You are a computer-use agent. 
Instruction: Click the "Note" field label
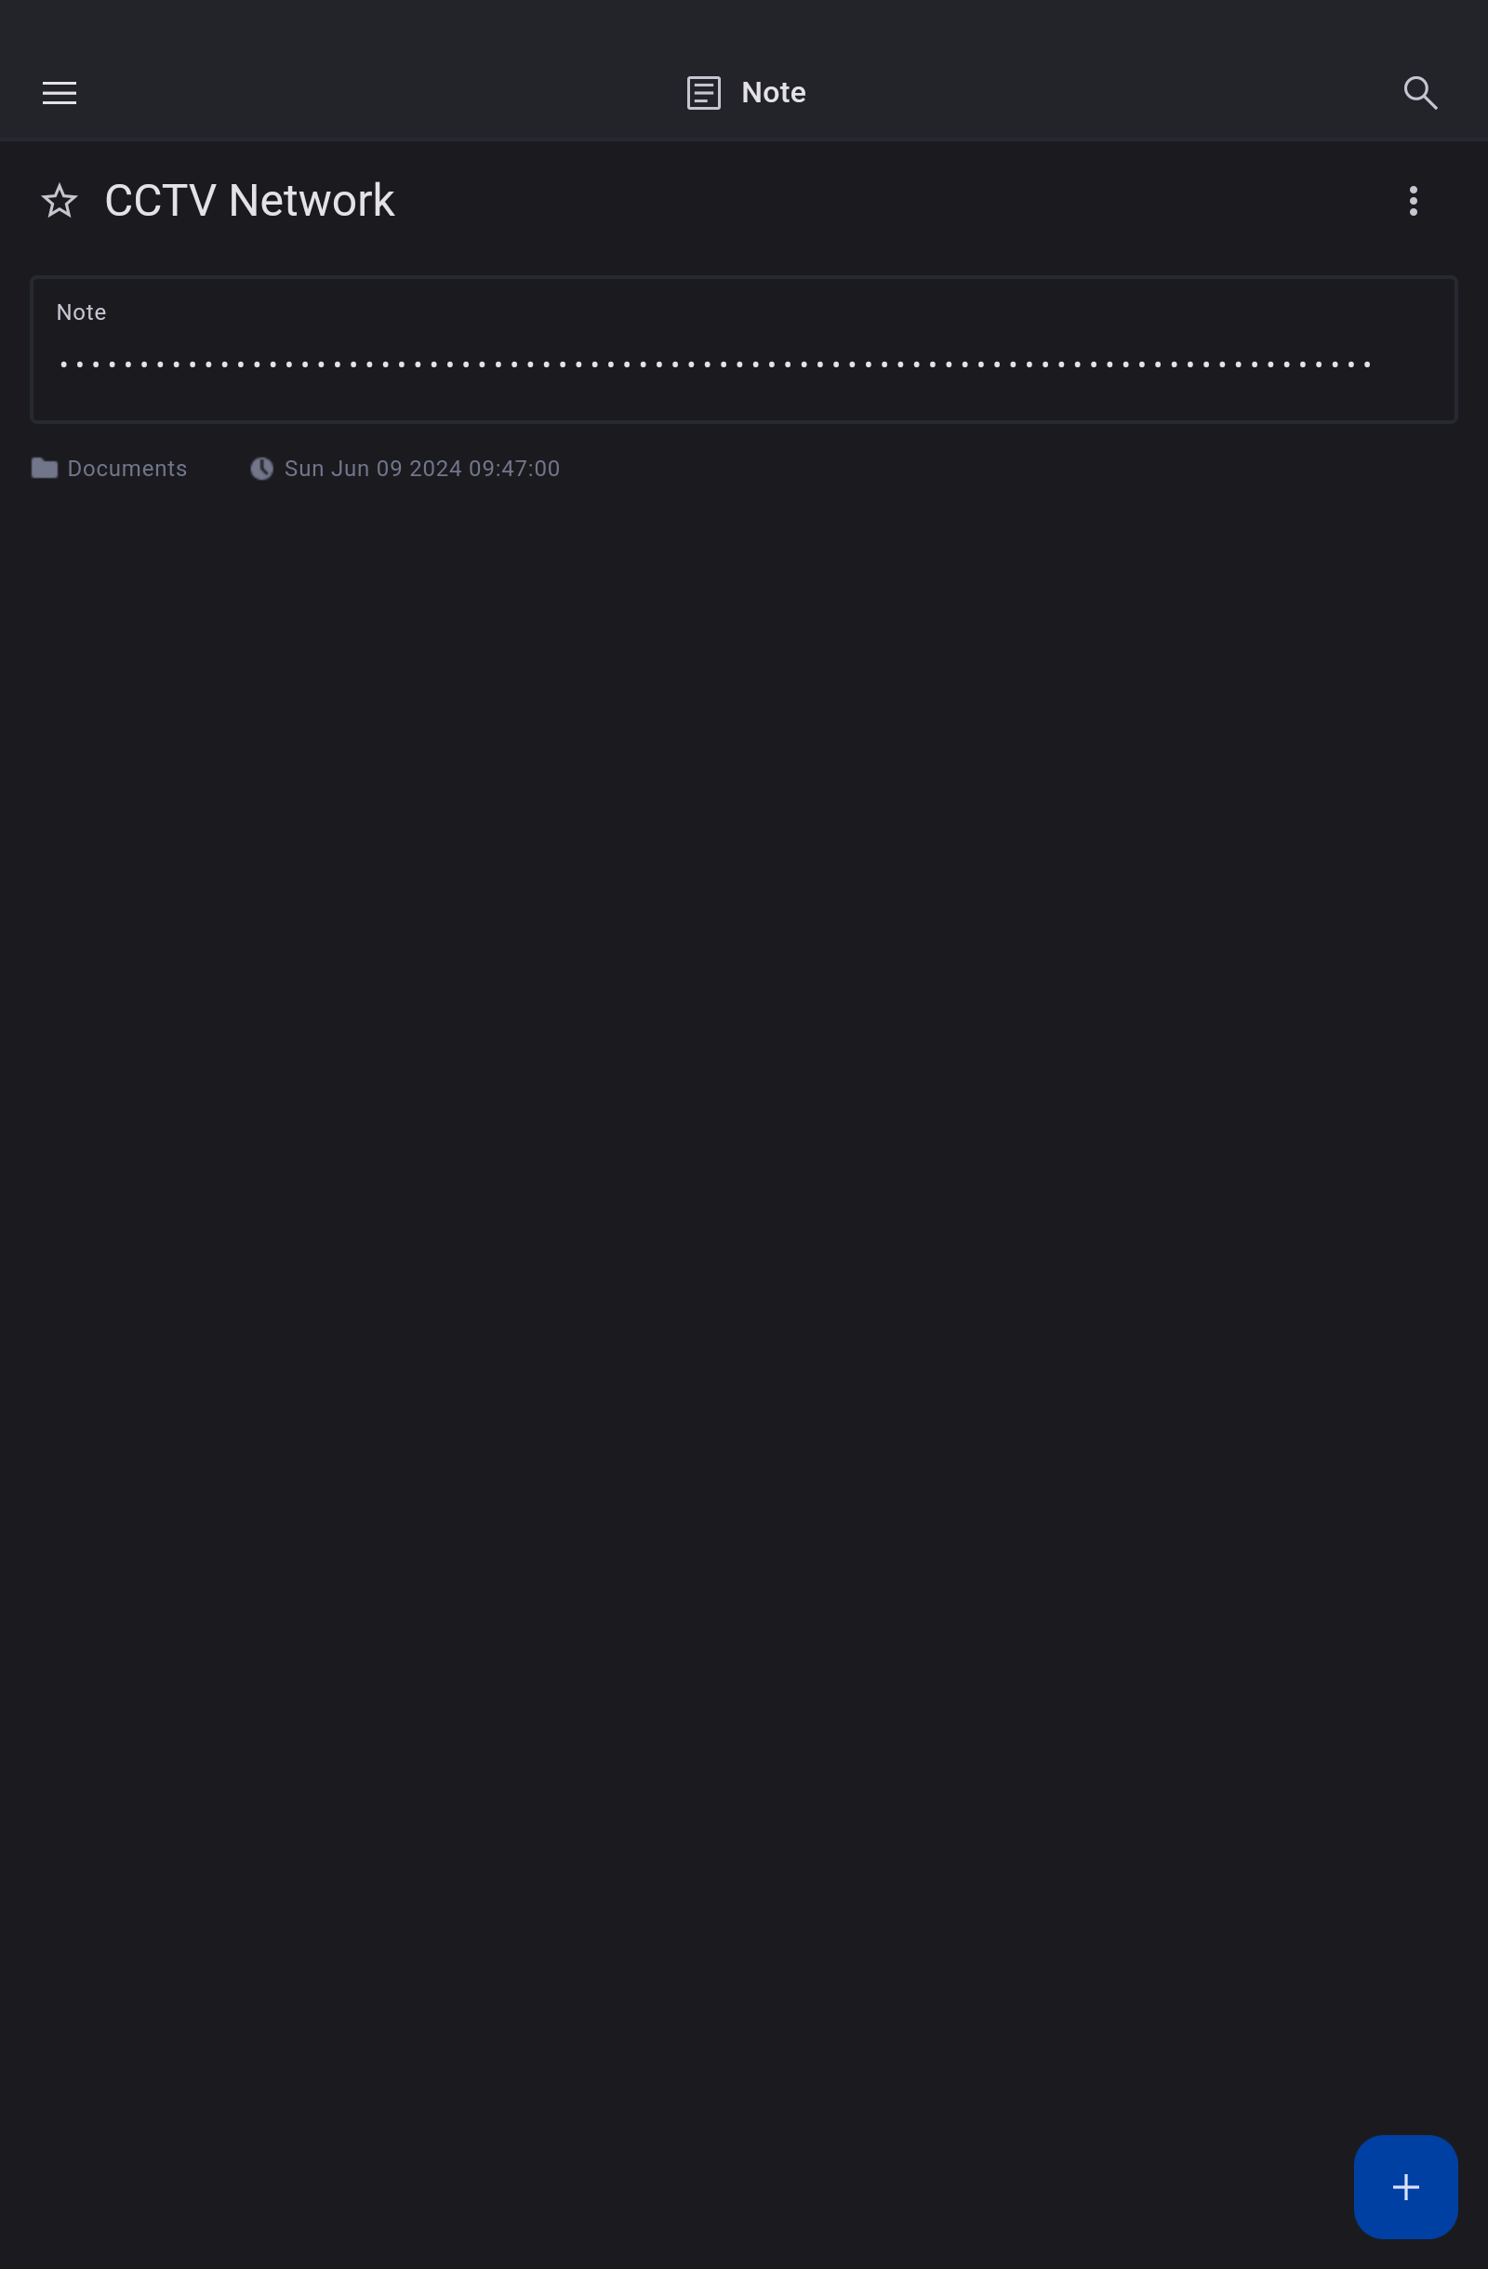click(x=81, y=312)
